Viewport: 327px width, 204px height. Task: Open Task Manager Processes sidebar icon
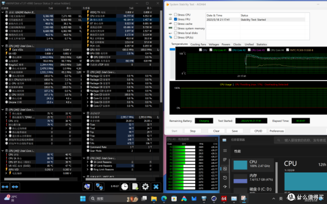(x=225, y=160)
